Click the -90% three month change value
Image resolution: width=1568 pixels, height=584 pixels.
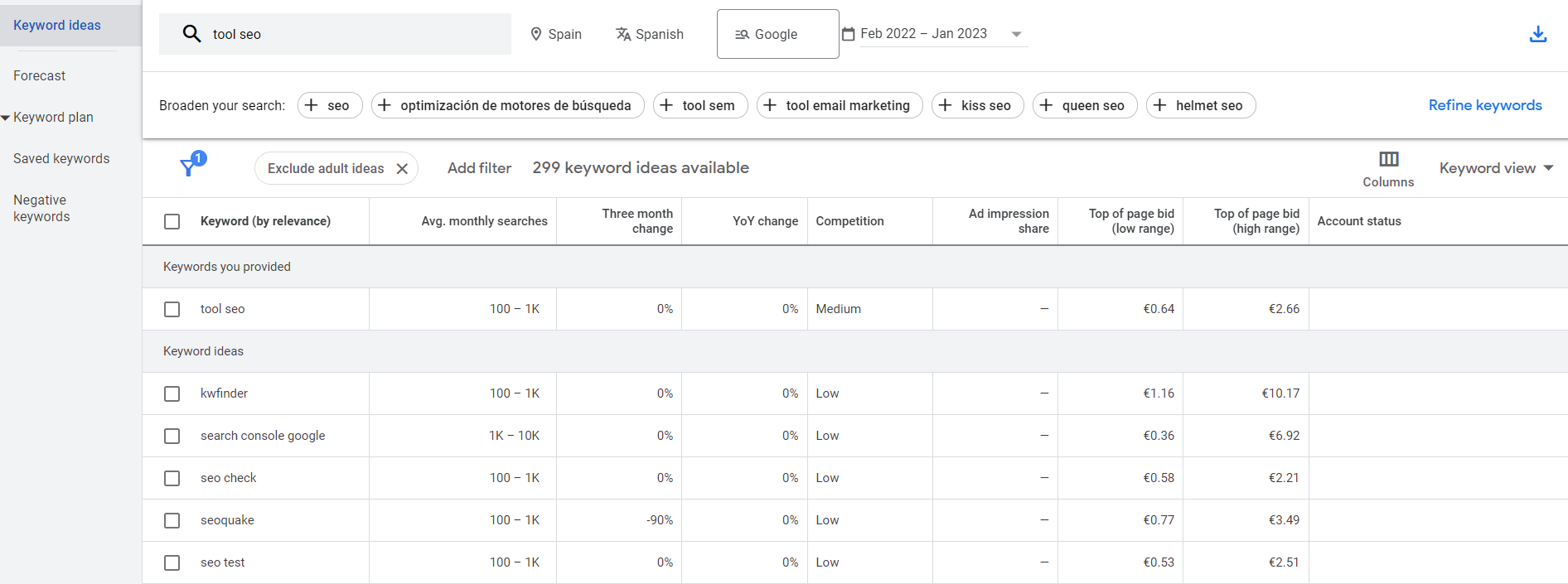(660, 520)
